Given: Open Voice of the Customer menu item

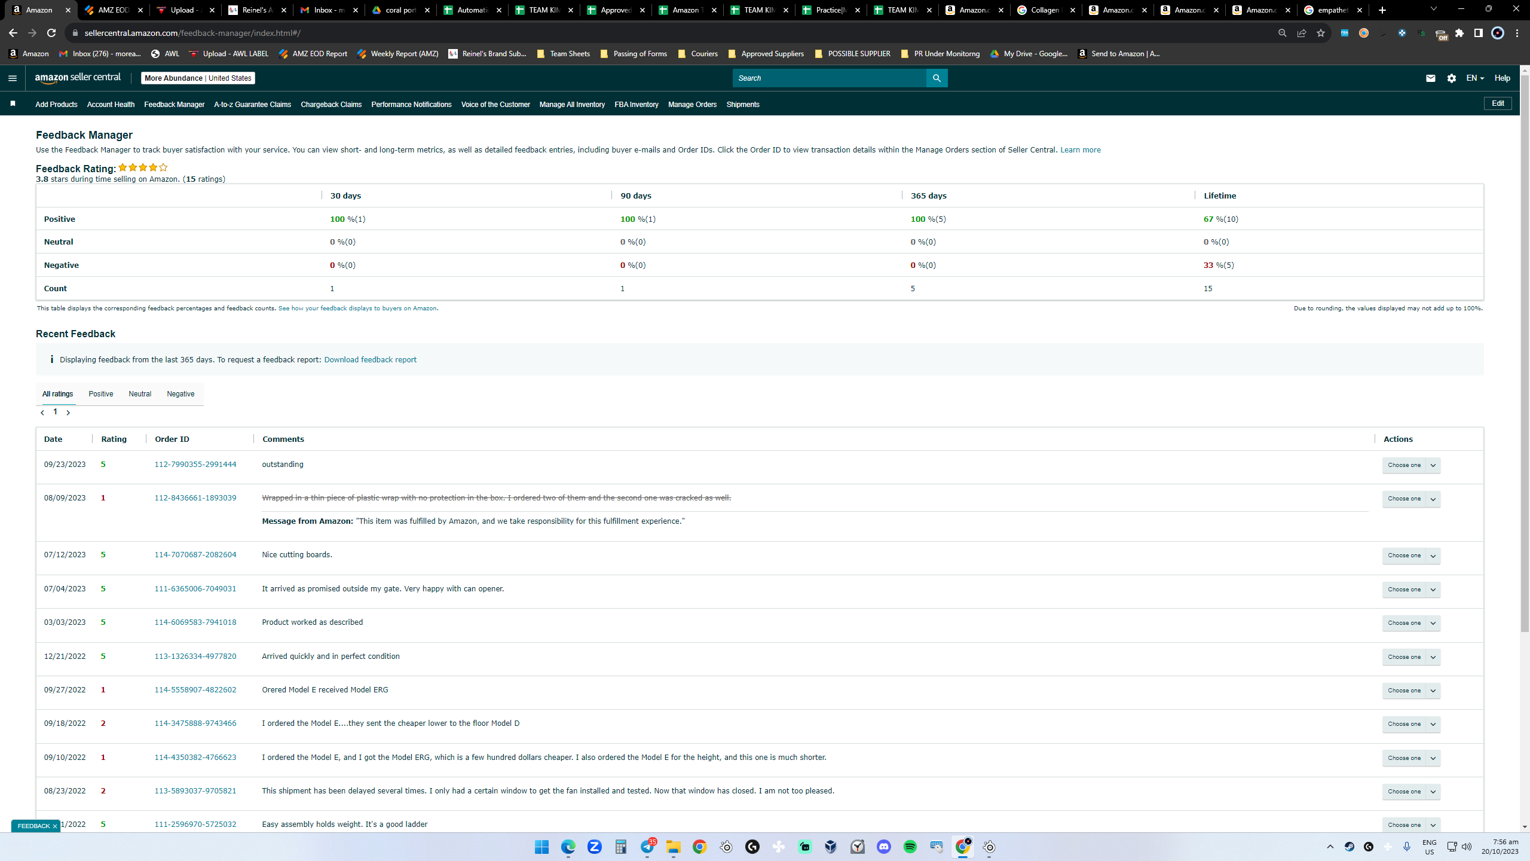Looking at the screenshot, I should [495, 105].
